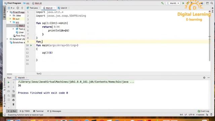Select the User class in project tree

(20, 32)
